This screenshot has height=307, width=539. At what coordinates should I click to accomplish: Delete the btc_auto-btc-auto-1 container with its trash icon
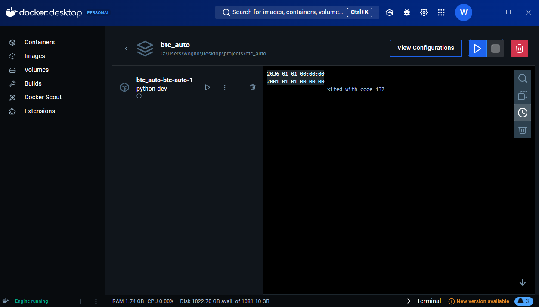253,87
